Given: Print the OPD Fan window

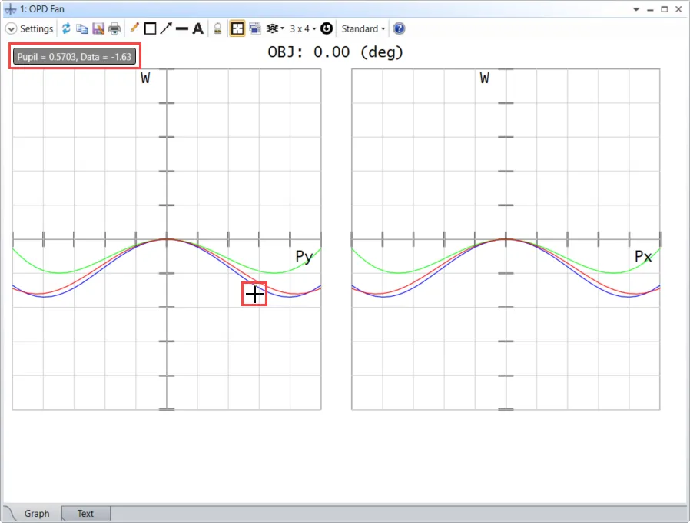Looking at the screenshot, I should coord(114,28).
